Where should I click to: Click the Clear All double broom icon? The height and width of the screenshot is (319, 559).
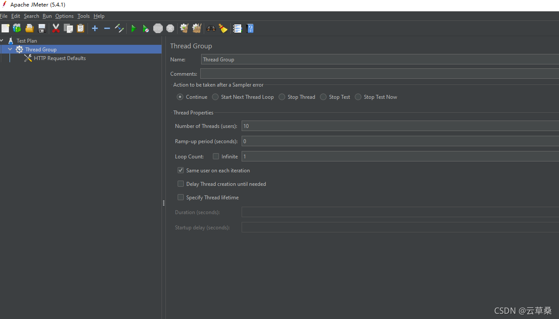pos(197,28)
